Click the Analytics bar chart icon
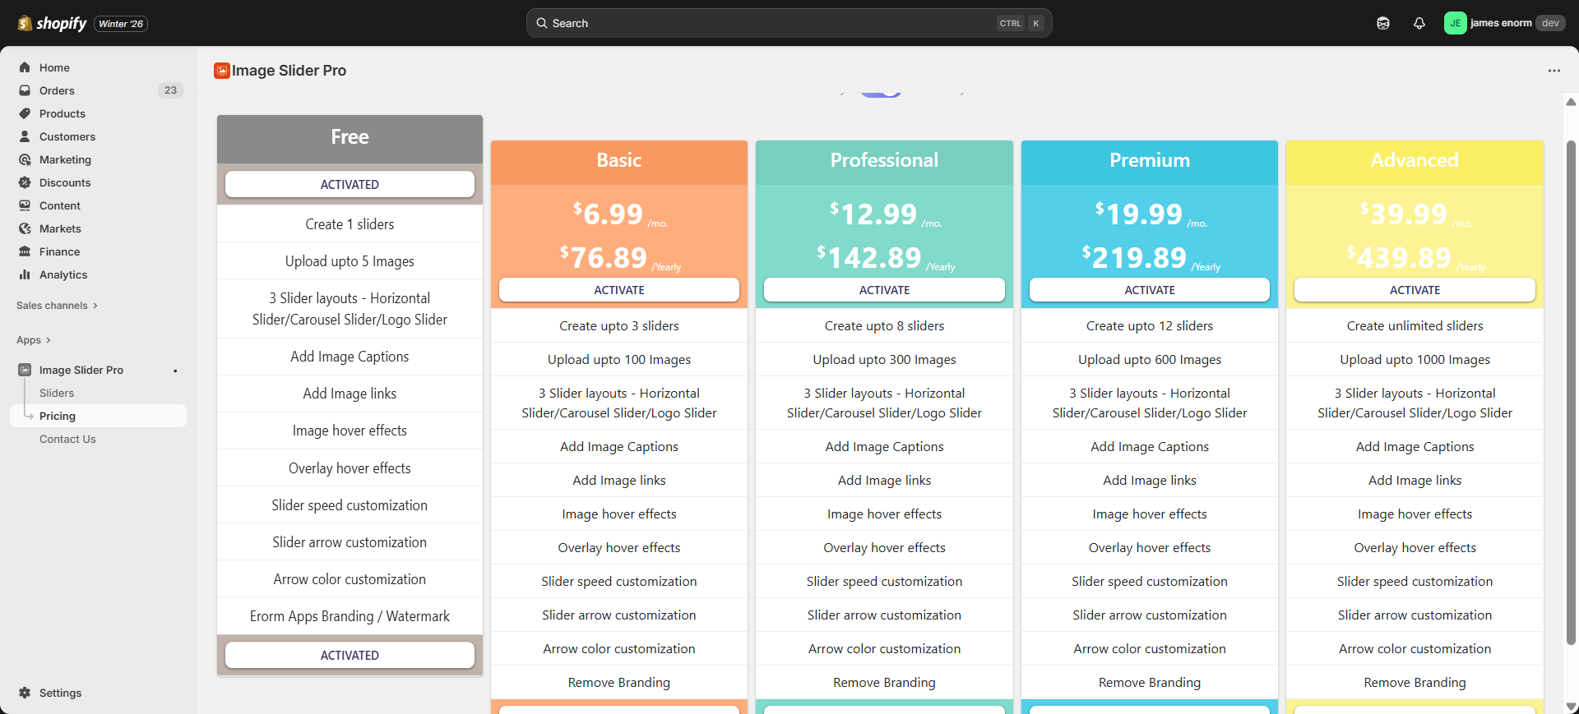 pos(25,274)
